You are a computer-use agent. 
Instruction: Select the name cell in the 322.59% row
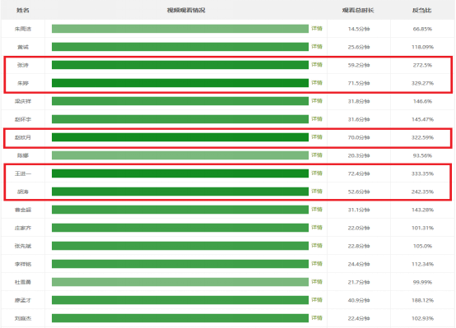coord(23,137)
